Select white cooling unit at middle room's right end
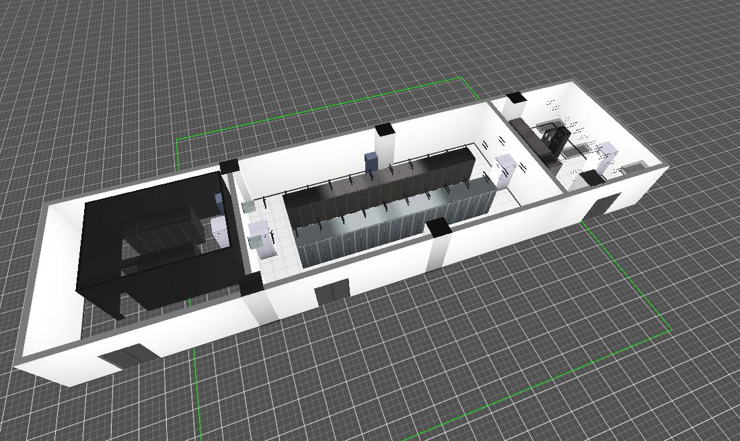This screenshot has width=740, height=441. pyautogui.click(x=506, y=168)
